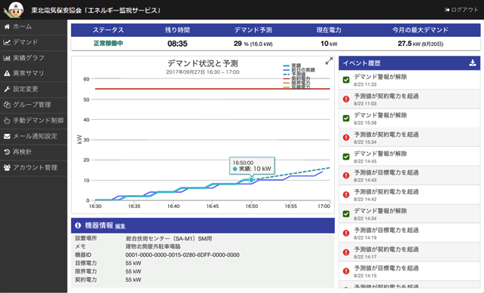Click the デマンド状況と予測 chart title

(x=203, y=63)
